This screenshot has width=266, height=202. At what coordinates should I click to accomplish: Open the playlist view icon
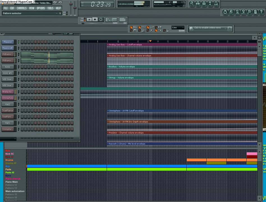click(192, 4)
